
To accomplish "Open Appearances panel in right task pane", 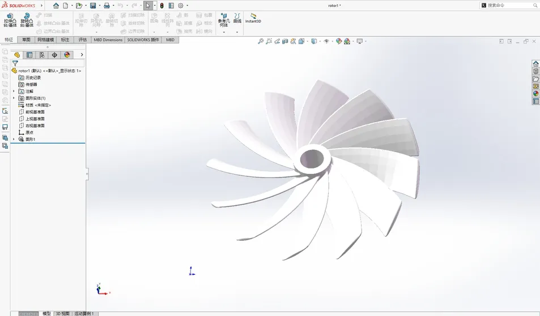I will click(x=535, y=94).
